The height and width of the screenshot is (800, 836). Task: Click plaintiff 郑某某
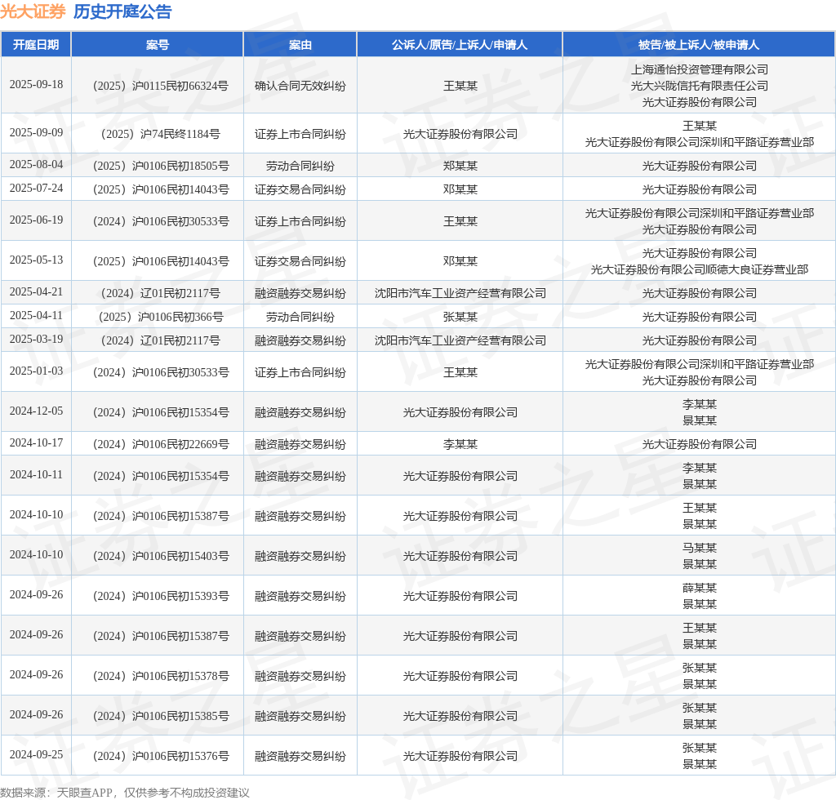point(460,166)
